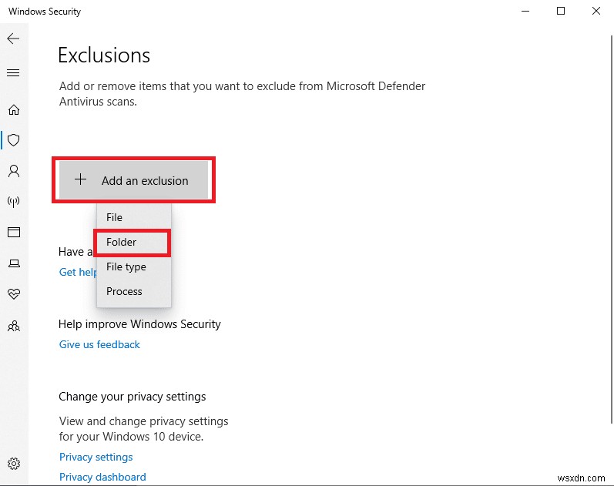614x486 pixels.
Task: Open Virus & threat protection shield icon
Action: 13,140
